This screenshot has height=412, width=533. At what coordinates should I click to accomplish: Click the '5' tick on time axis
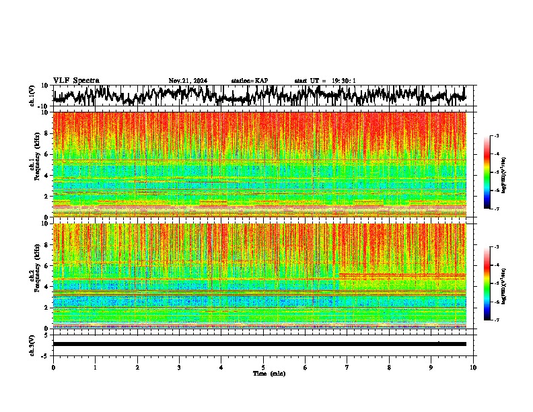tap(263, 368)
